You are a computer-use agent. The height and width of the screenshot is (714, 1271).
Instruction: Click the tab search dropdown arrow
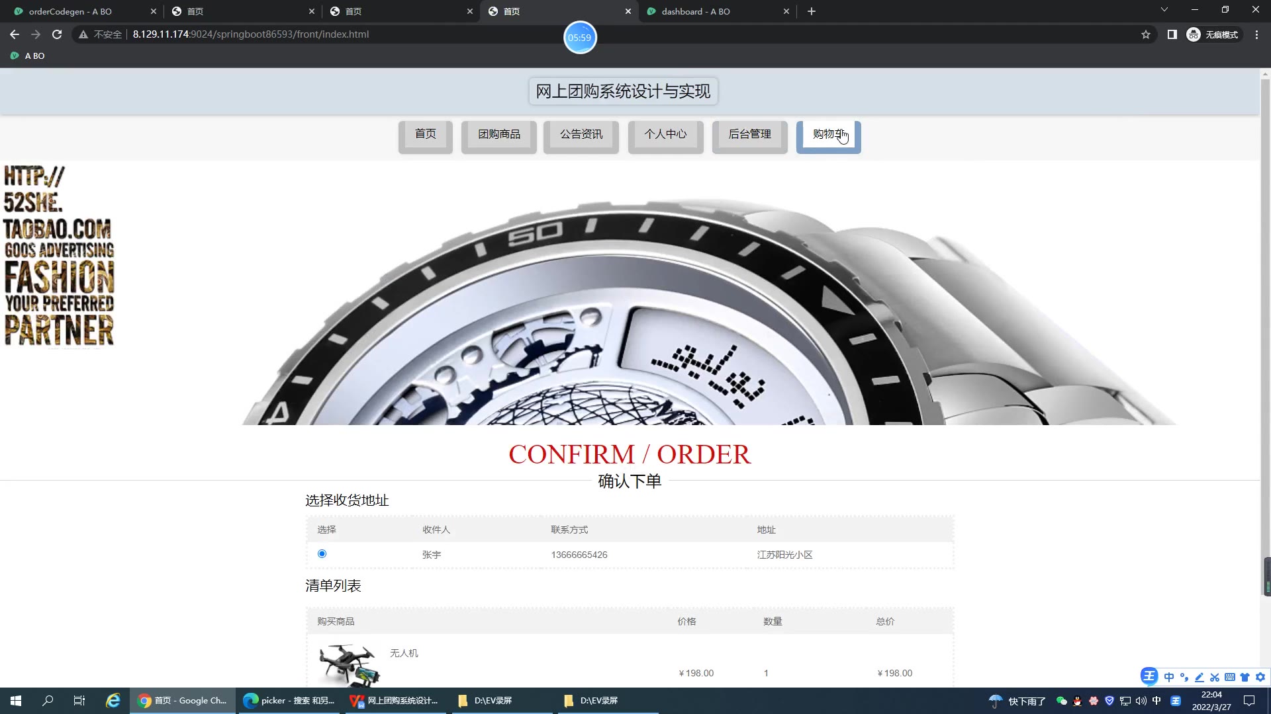tap(1164, 10)
